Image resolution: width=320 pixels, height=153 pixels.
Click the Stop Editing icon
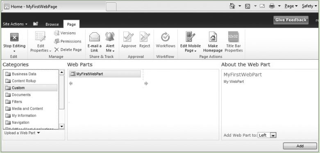14,37
